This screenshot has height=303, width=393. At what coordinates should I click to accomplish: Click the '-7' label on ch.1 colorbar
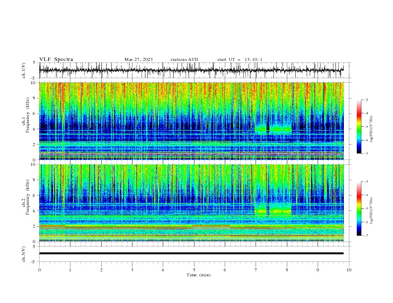pos(366,153)
